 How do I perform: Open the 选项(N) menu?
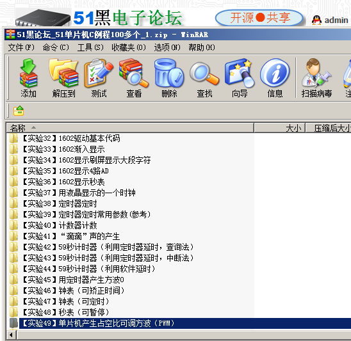pos(167,47)
